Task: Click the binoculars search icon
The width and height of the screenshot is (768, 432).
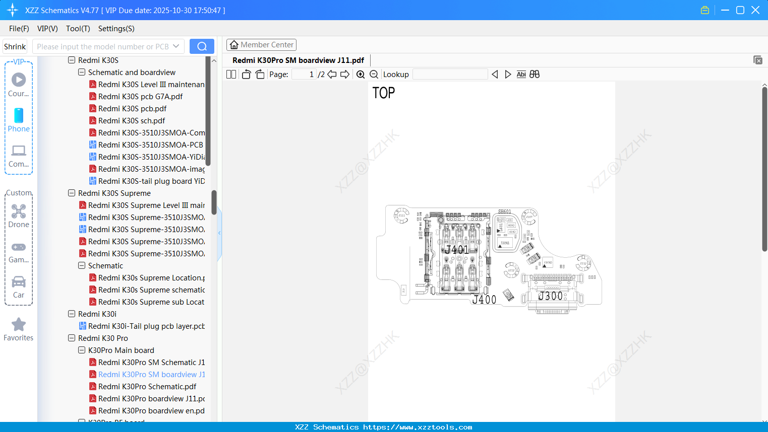Action: click(x=535, y=75)
